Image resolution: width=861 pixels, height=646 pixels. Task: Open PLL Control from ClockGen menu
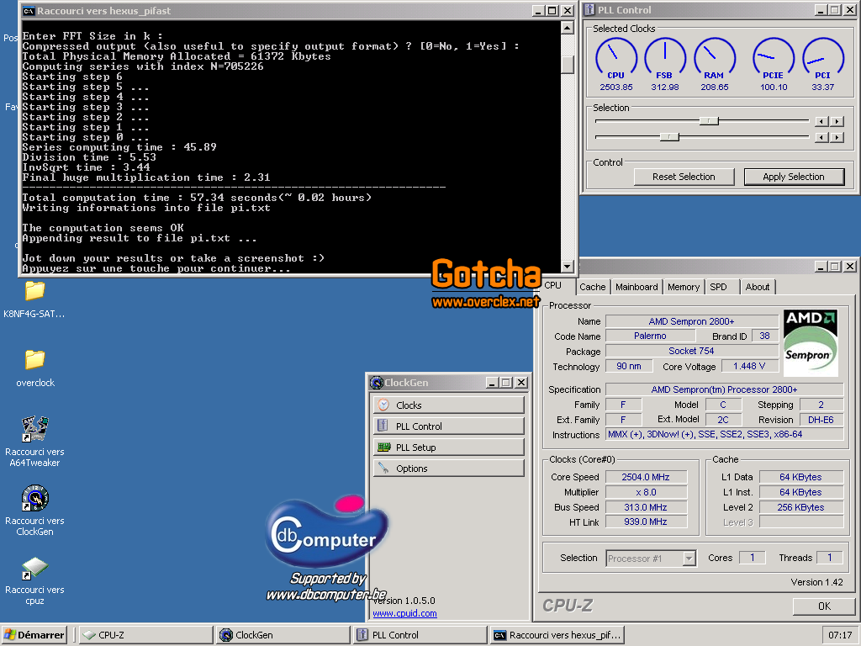(449, 426)
